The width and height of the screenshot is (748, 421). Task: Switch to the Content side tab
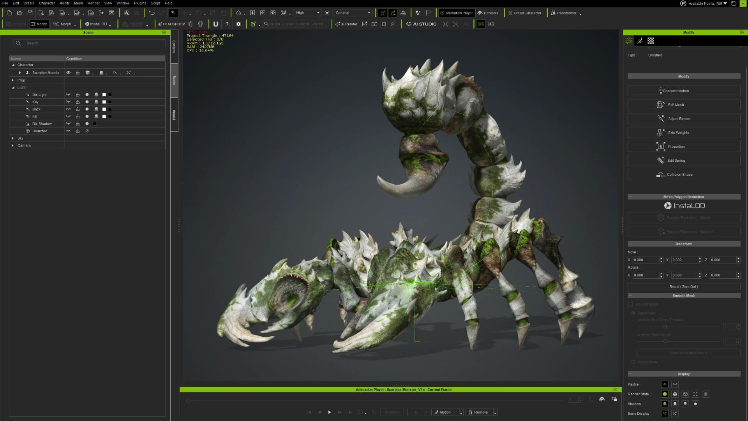point(174,46)
